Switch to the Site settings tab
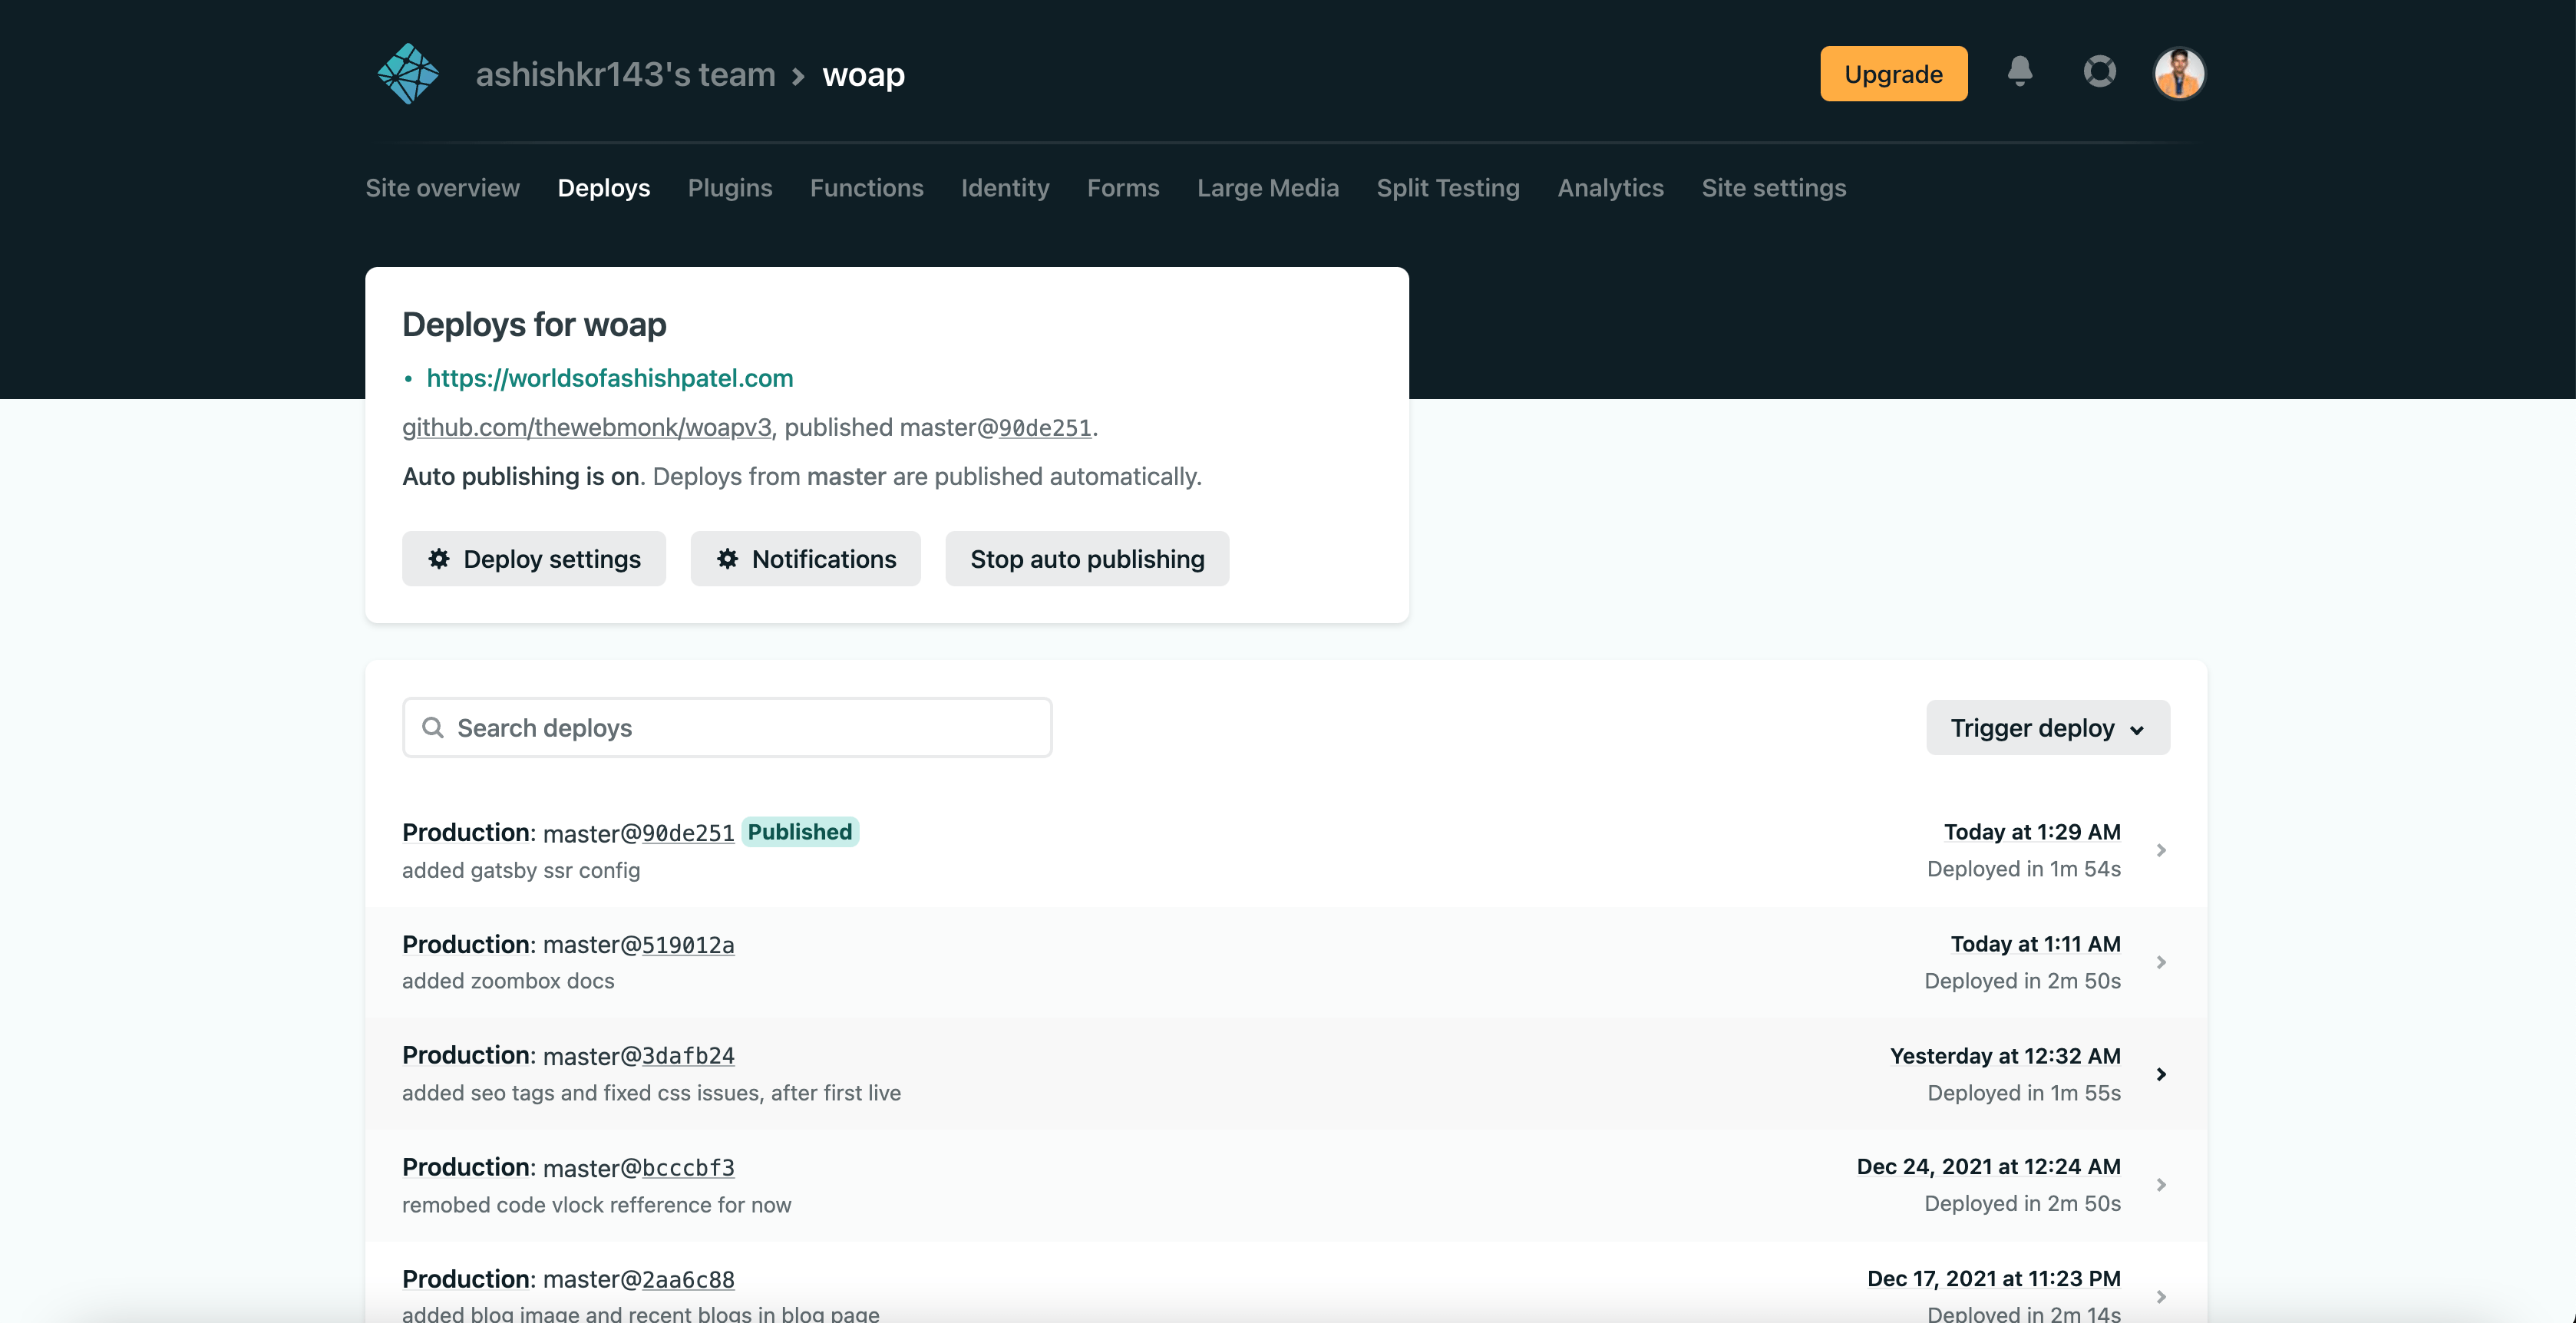The width and height of the screenshot is (2576, 1323). pyautogui.click(x=1773, y=188)
